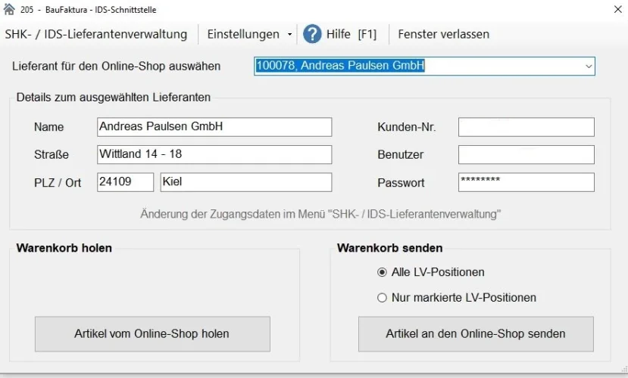Click the BauFaktura house icon in title bar
The height and width of the screenshot is (378, 628).
tap(9, 9)
